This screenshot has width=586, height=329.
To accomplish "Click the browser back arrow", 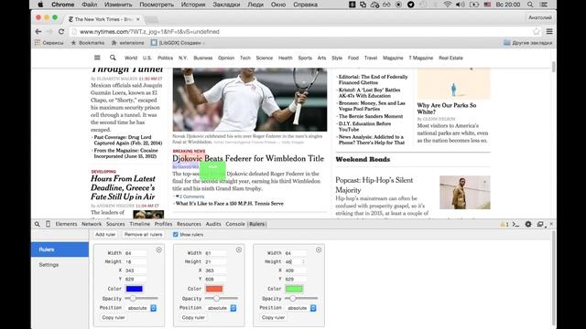I will click(38, 32).
